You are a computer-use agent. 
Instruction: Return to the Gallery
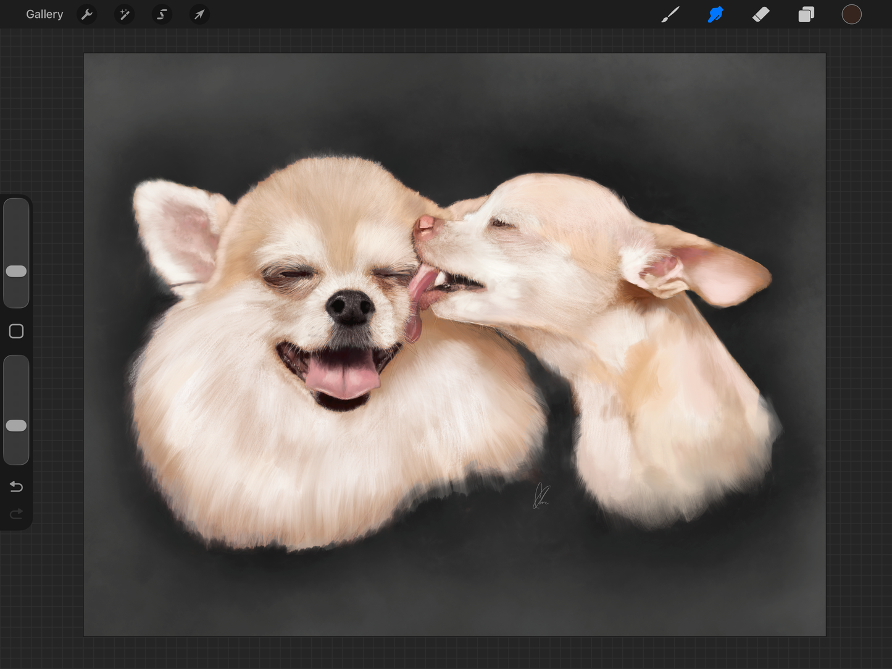click(44, 14)
